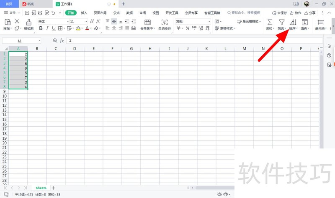The image size is (335, 198).
Task: Click the yellow fill color bucket
Action: coord(78,28)
